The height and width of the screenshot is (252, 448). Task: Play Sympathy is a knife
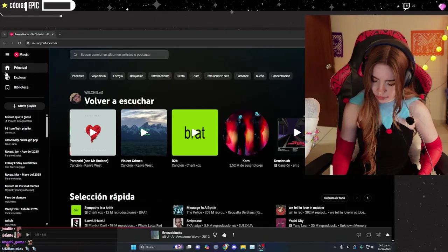(x=76, y=210)
